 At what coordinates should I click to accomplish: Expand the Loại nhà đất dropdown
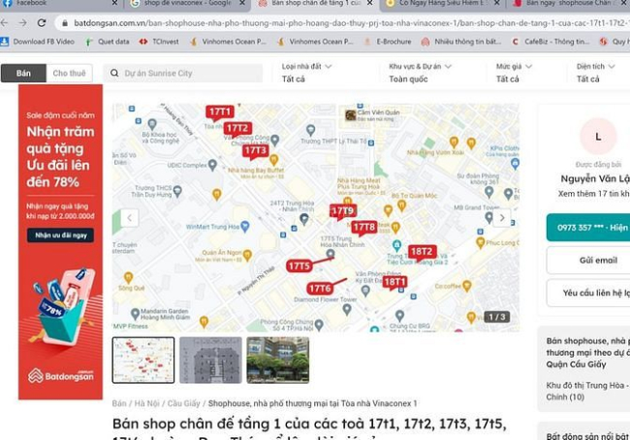click(306, 73)
